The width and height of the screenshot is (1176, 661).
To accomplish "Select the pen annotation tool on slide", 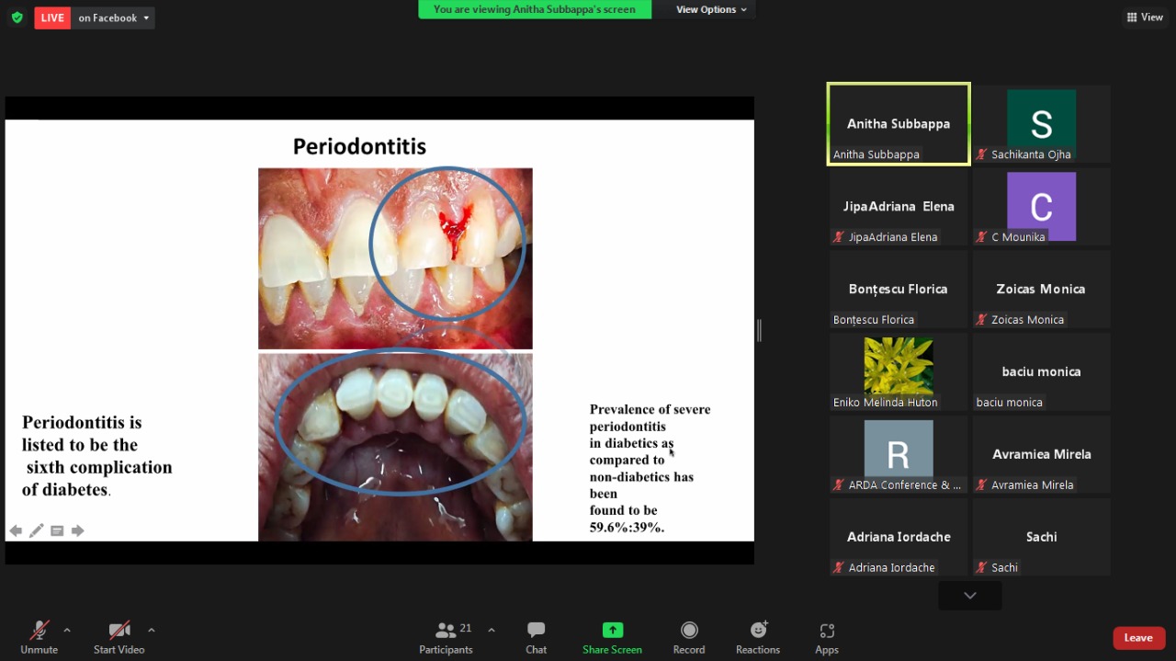I will pyautogui.click(x=37, y=530).
